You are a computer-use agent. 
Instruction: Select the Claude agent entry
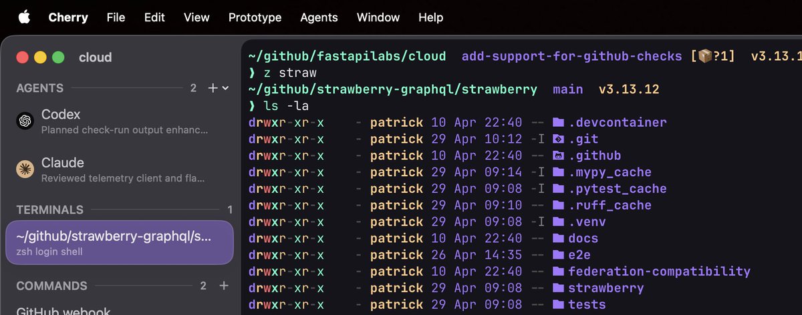pyautogui.click(x=120, y=170)
